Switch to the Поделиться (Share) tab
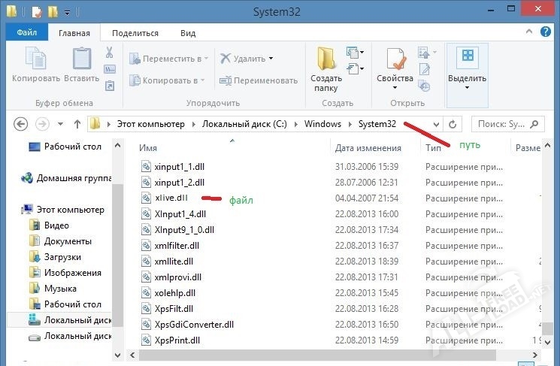 pos(135,33)
